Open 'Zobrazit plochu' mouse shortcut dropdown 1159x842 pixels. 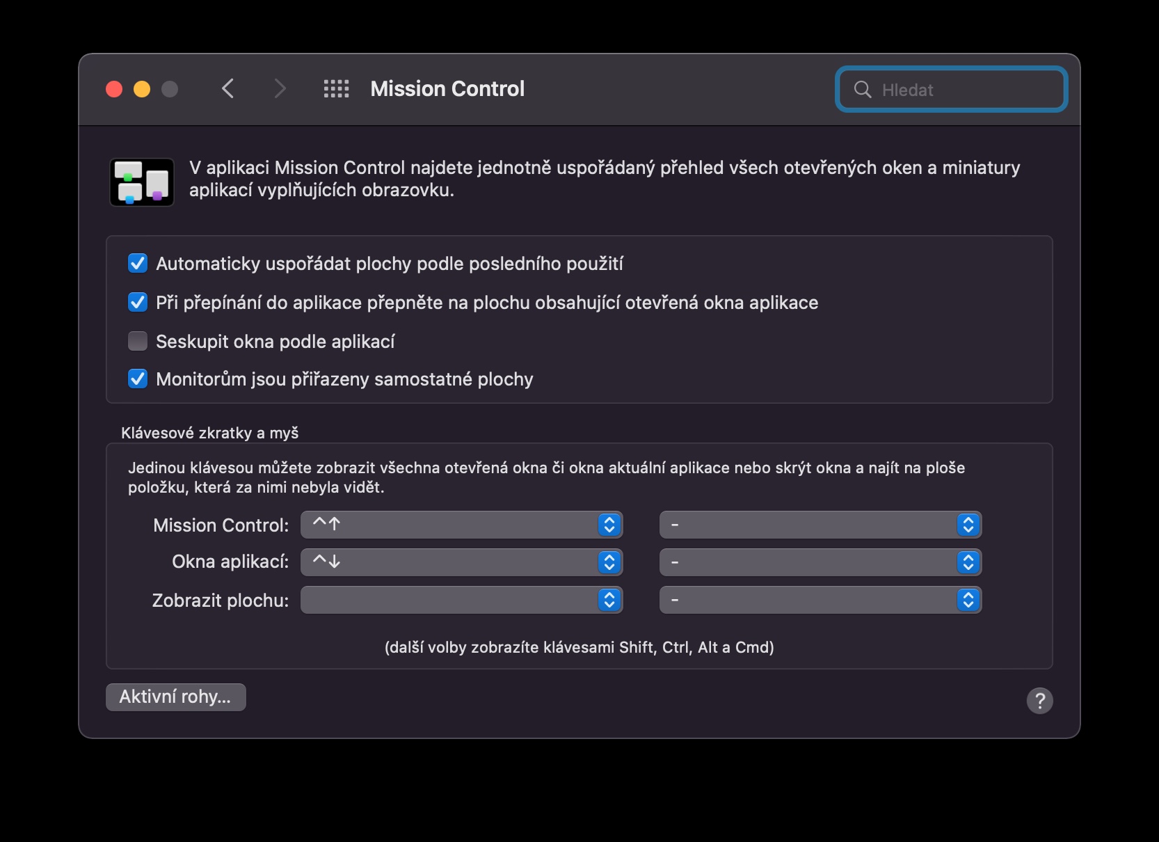[x=820, y=600]
